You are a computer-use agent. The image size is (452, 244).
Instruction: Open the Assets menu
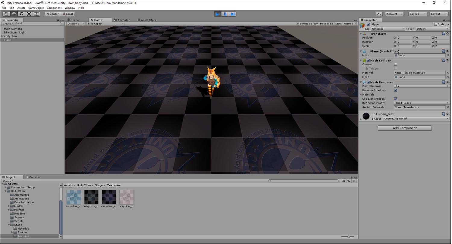click(x=21, y=8)
